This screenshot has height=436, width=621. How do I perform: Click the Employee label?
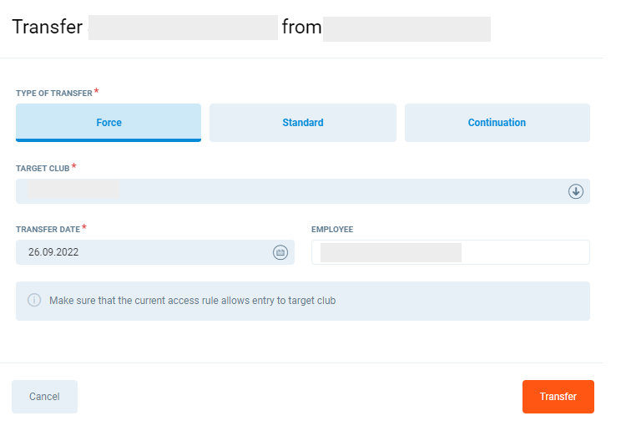pos(332,229)
